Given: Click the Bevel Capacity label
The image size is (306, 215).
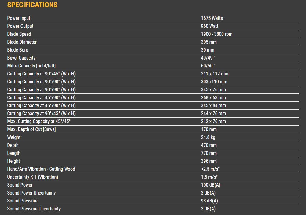Looking at the screenshot, I should [21, 58].
